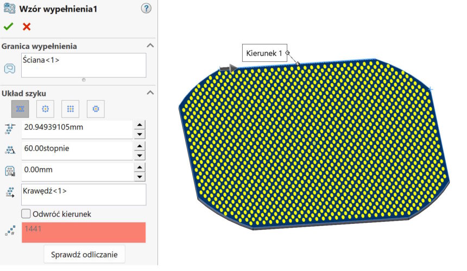Enable the Odwróć kierunek checkbox
The width and height of the screenshot is (467, 271).
(26, 214)
